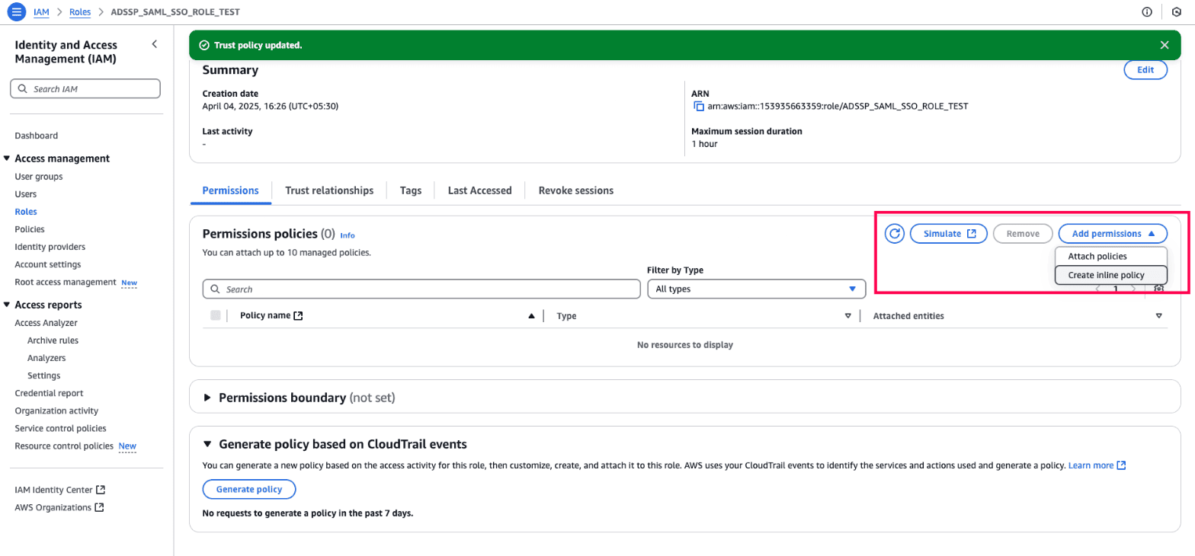Image resolution: width=1195 pixels, height=556 pixels.
Task: Switch to Trust relationships tab
Action: pyautogui.click(x=329, y=190)
